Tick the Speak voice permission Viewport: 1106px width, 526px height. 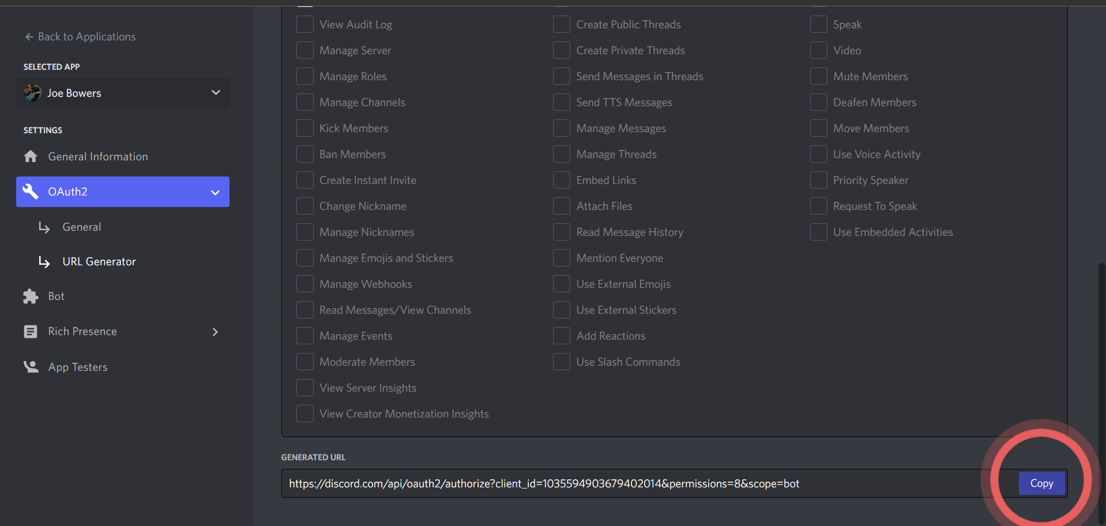point(819,24)
